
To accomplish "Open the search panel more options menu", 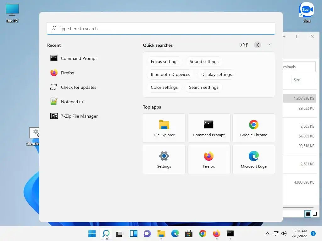I will coord(269,45).
